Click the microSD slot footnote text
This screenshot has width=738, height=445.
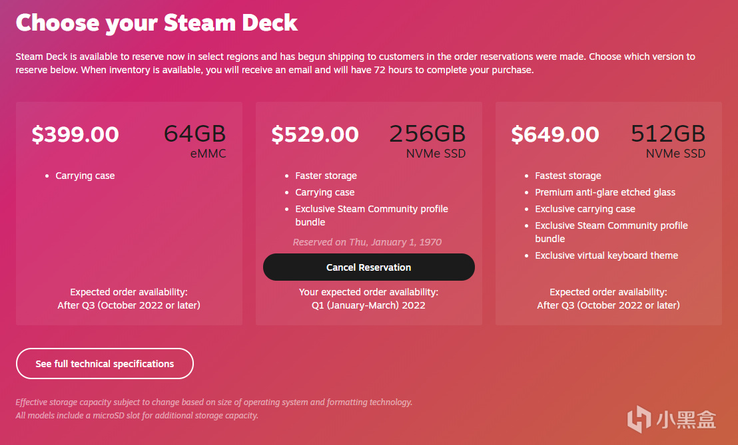(x=137, y=416)
